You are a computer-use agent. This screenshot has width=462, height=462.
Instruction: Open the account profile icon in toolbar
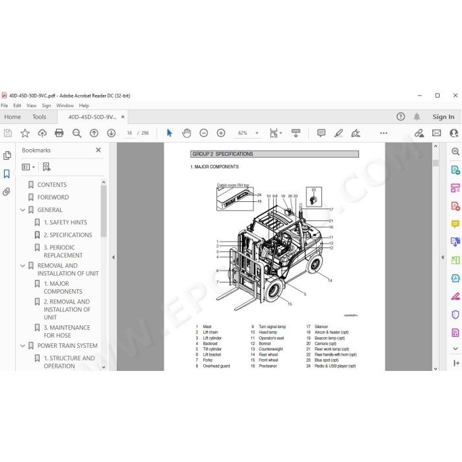point(454,133)
